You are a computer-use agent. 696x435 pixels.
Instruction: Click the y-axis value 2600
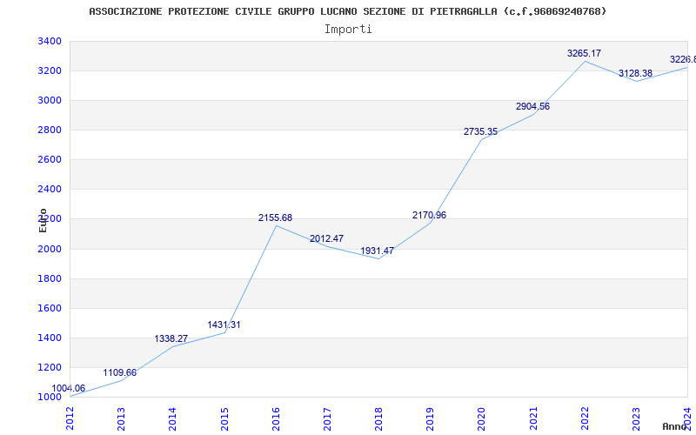coord(50,159)
